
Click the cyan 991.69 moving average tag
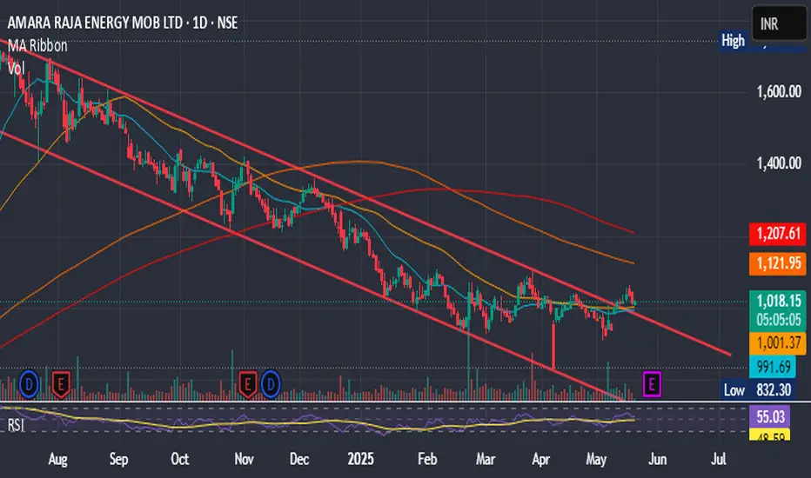click(x=773, y=367)
